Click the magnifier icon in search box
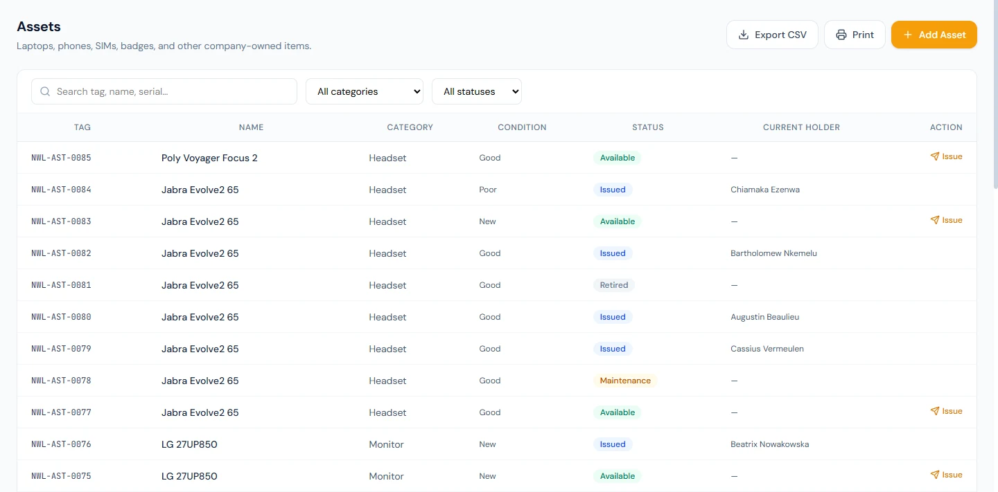Viewport: 998px width, 492px height. click(45, 91)
